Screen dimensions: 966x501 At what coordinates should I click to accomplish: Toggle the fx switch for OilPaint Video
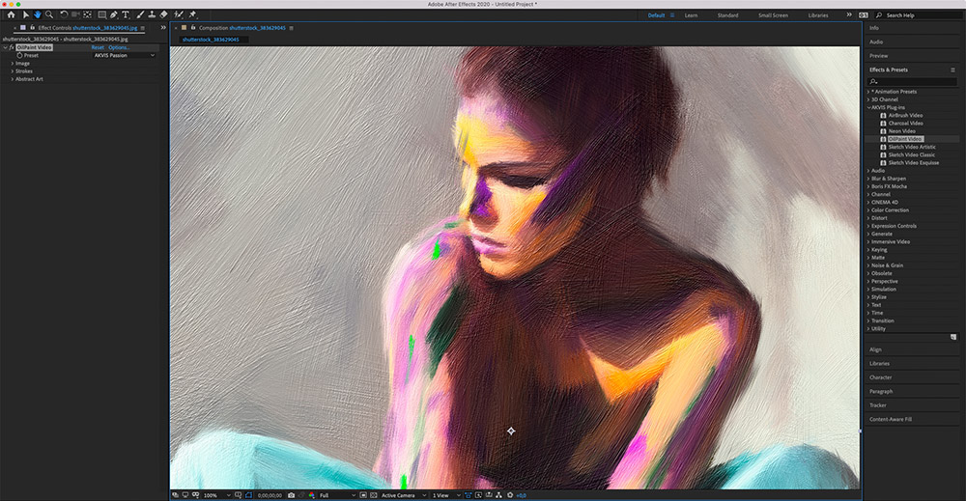pos(11,47)
